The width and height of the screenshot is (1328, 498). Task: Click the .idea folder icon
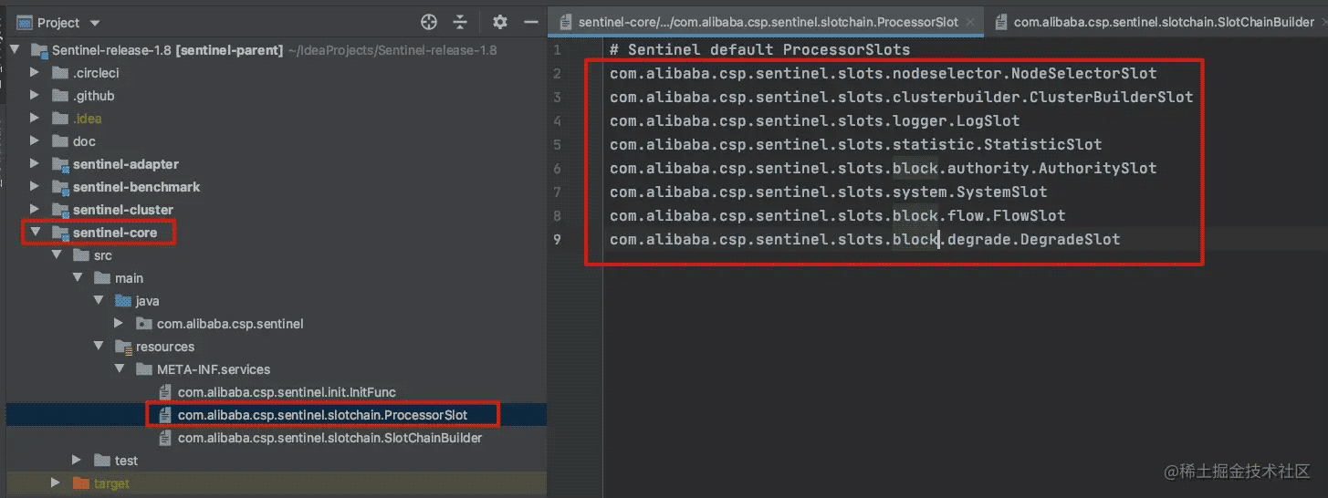coord(60,119)
